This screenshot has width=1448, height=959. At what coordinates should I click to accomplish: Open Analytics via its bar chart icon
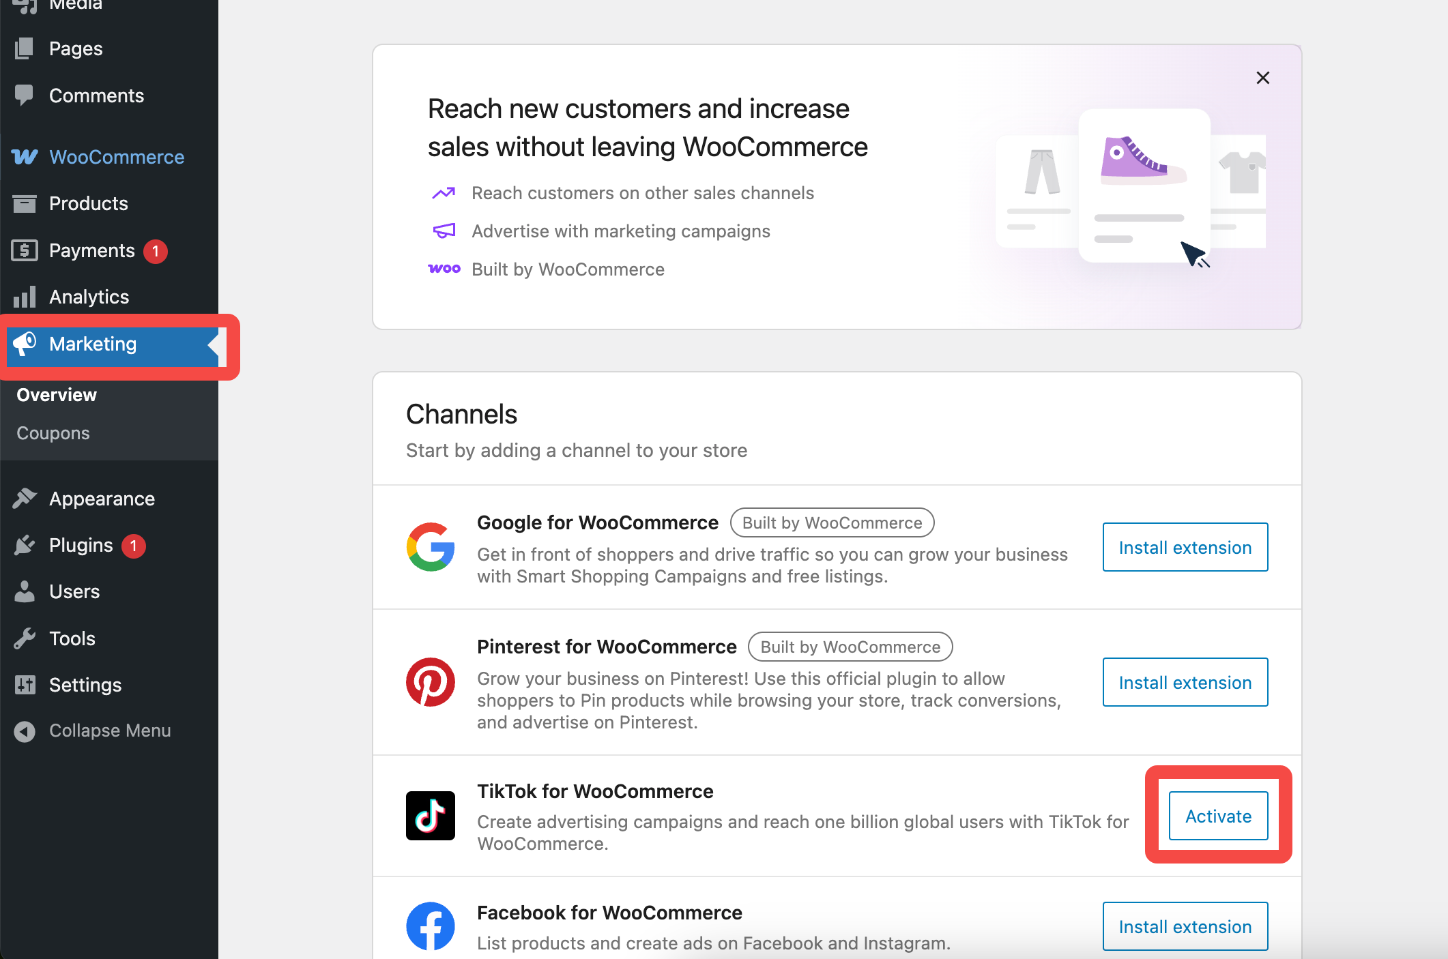click(25, 297)
